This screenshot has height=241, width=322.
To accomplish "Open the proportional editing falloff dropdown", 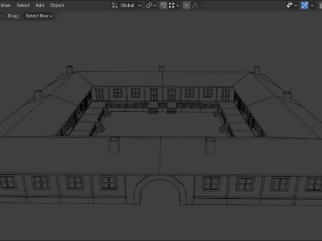I will [x=197, y=5].
